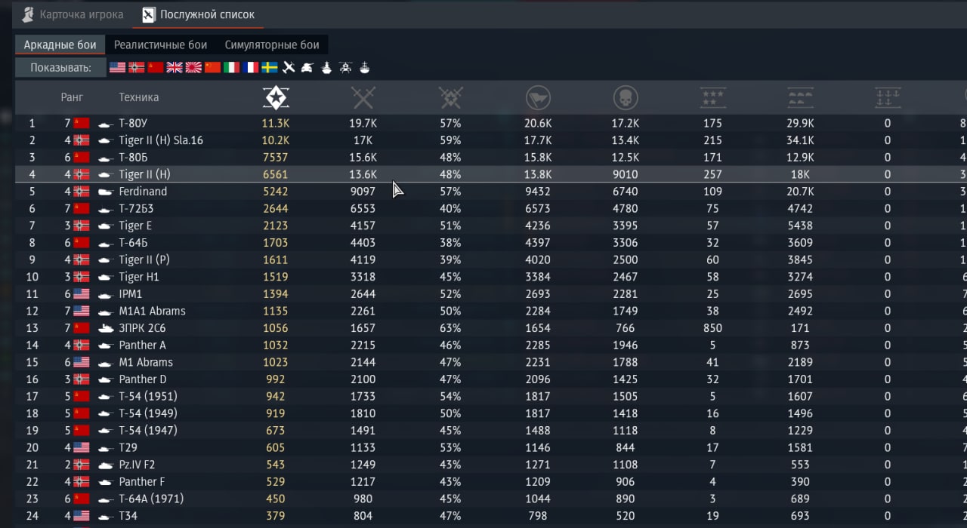The height and width of the screenshot is (528, 967).
Task: Select the M1A1 Abrams row
Action: point(491,311)
